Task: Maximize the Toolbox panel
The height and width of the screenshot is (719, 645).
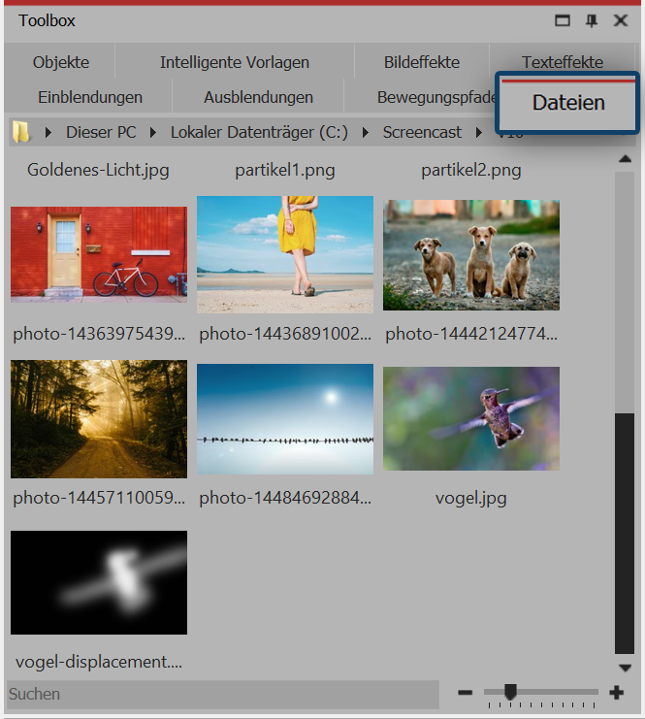Action: (x=562, y=21)
